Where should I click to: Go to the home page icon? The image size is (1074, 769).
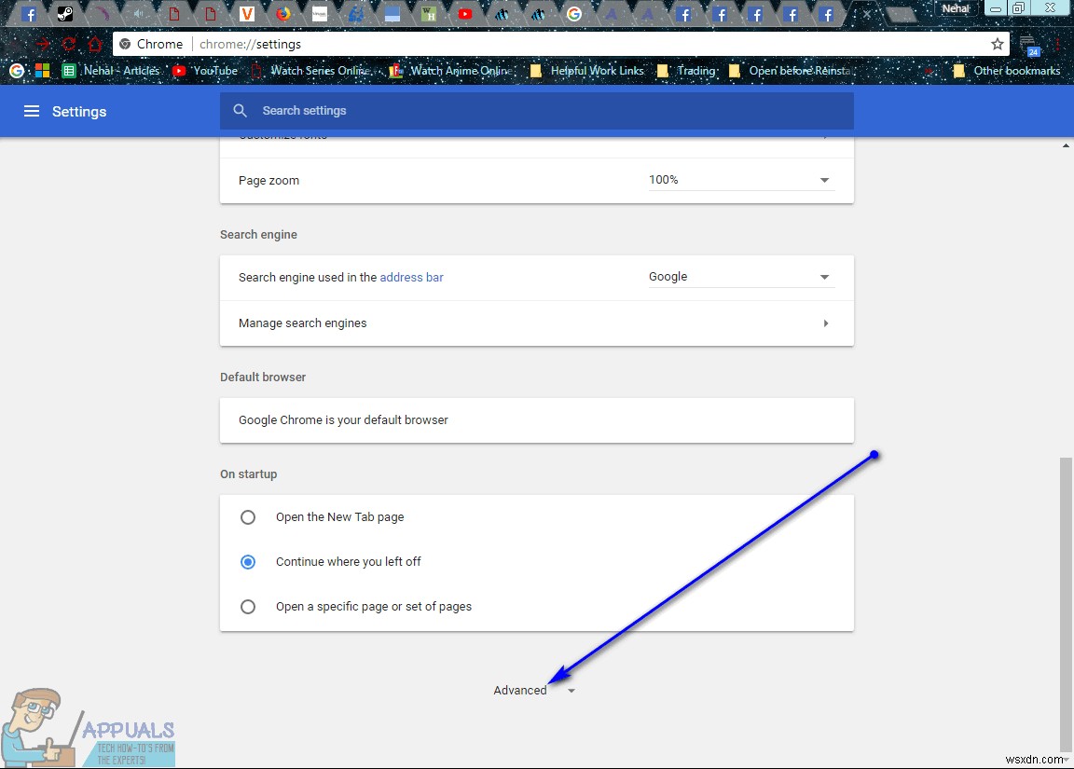94,44
